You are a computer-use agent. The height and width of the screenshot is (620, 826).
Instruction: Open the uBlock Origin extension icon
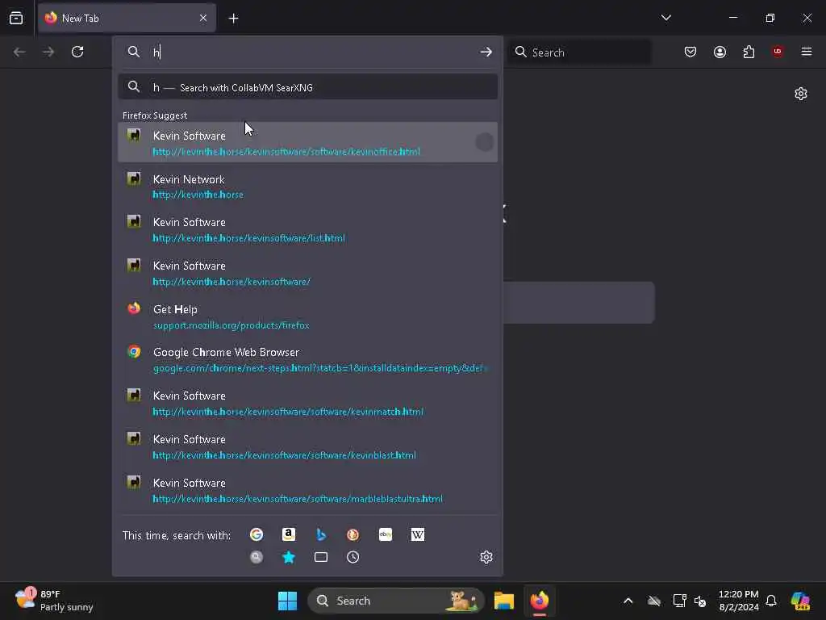778,52
